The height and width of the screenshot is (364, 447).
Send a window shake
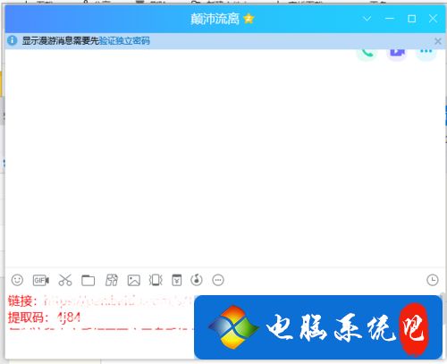coord(156,280)
